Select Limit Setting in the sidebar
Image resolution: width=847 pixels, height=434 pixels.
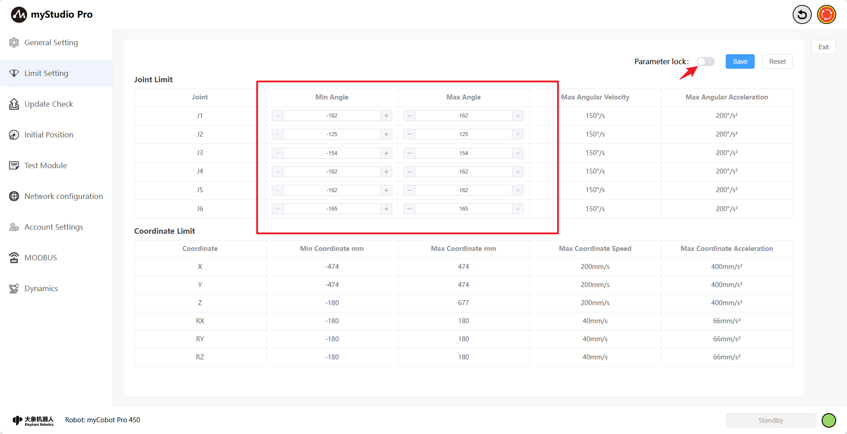(x=46, y=73)
